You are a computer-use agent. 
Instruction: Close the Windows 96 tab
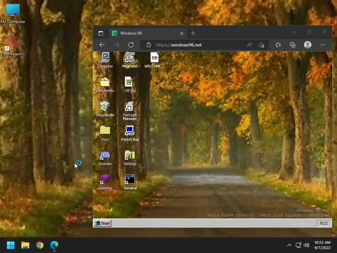(182, 33)
